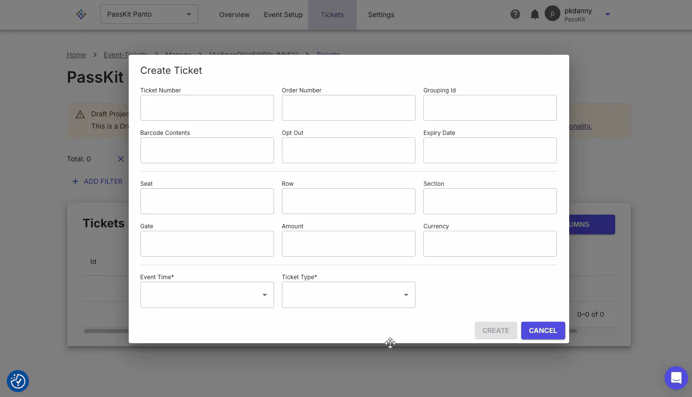Open the accessibility widget icon
This screenshot has width=692, height=397.
(x=18, y=381)
